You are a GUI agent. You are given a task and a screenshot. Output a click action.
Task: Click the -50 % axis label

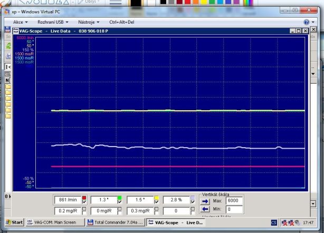(28, 179)
